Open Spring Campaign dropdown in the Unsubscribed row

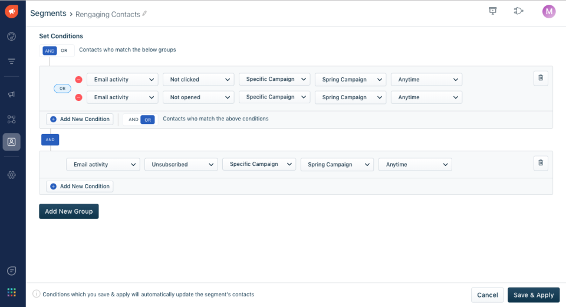pos(337,165)
